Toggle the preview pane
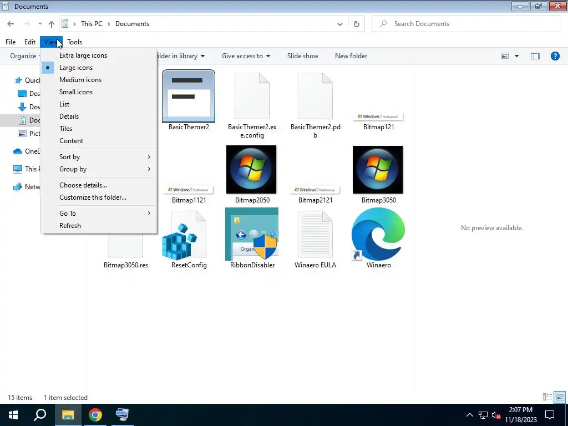 pyautogui.click(x=535, y=56)
